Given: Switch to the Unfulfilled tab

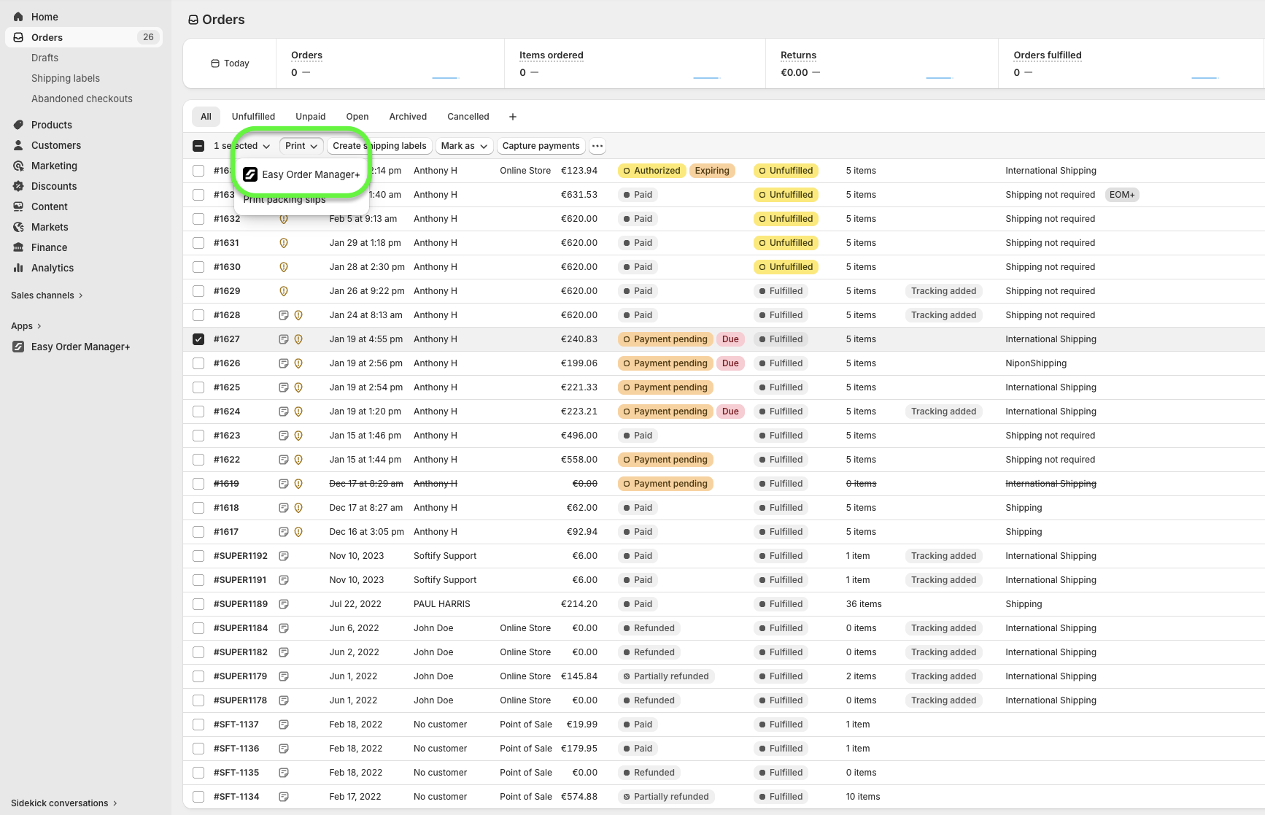Looking at the screenshot, I should coord(253,117).
